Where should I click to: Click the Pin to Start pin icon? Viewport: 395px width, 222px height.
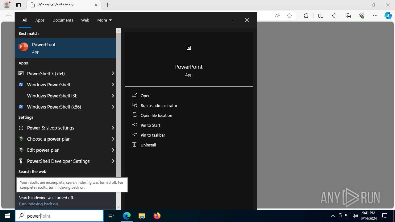point(134,125)
